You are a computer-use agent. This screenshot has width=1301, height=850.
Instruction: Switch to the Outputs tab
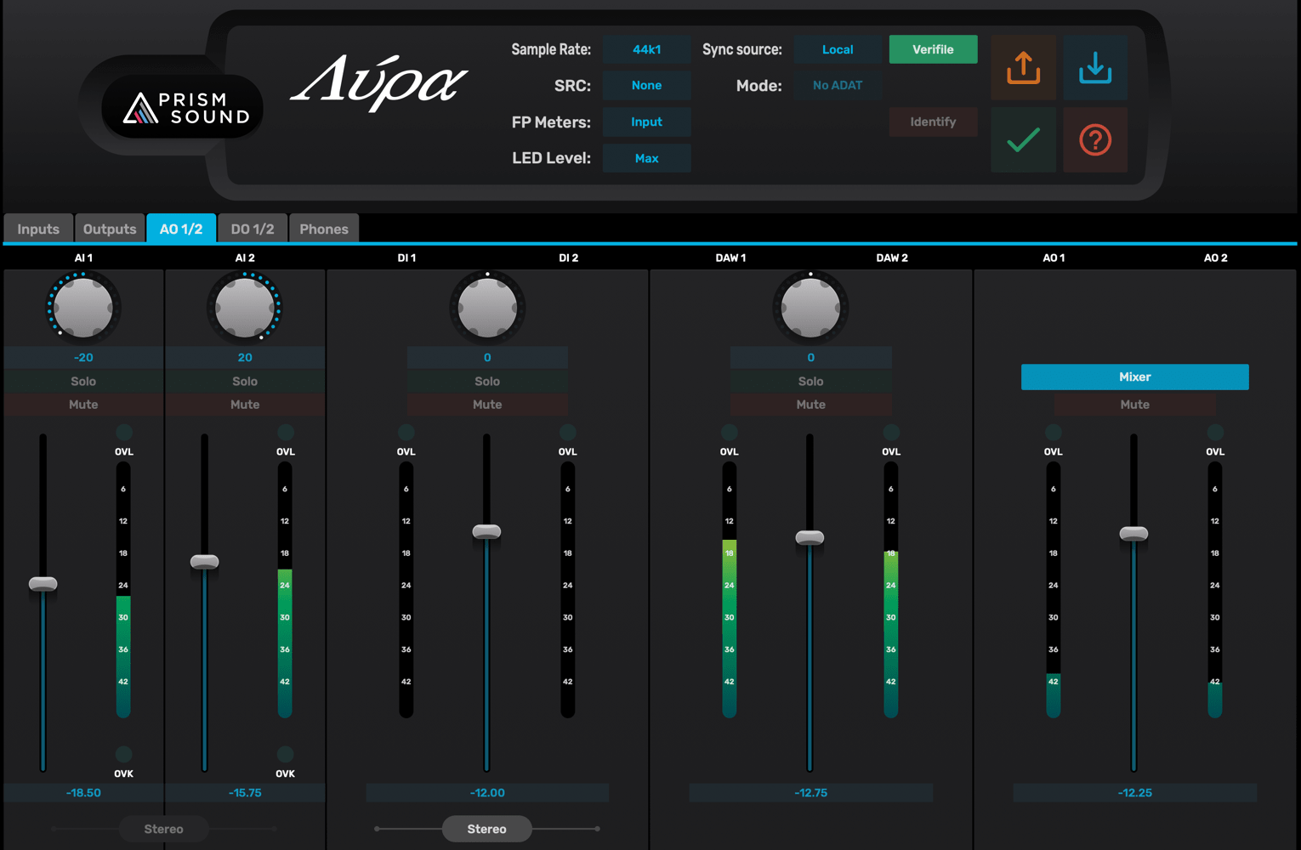pyautogui.click(x=110, y=229)
